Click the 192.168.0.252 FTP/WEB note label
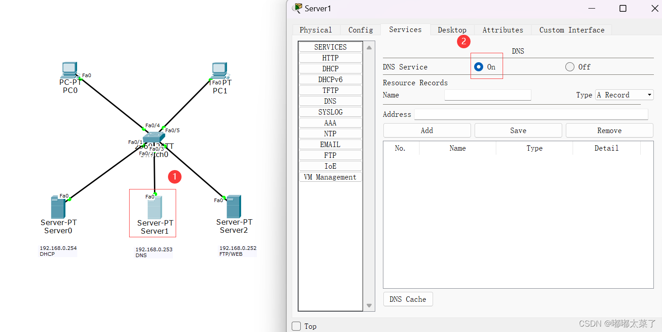The height and width of the screenshot is (332, 662). [238, 251]
